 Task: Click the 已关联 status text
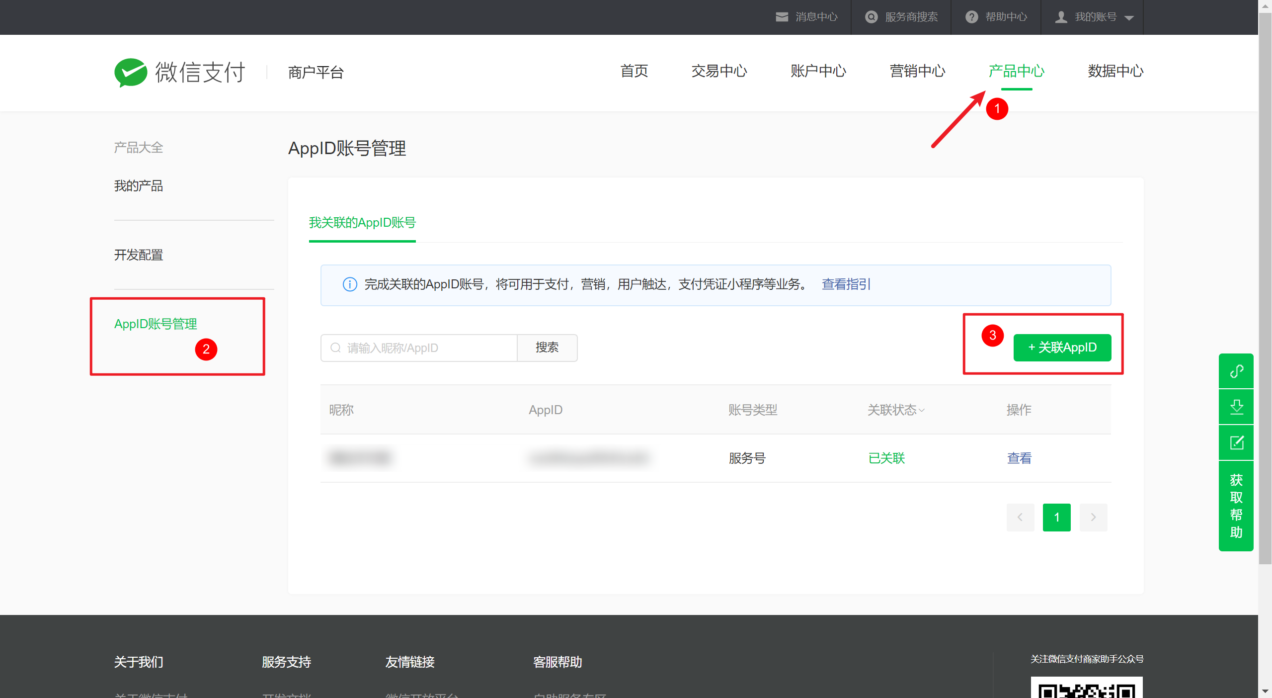click(886, 458)
